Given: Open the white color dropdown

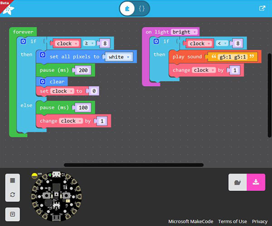Looking at the screenshot, I should [120, 57].
